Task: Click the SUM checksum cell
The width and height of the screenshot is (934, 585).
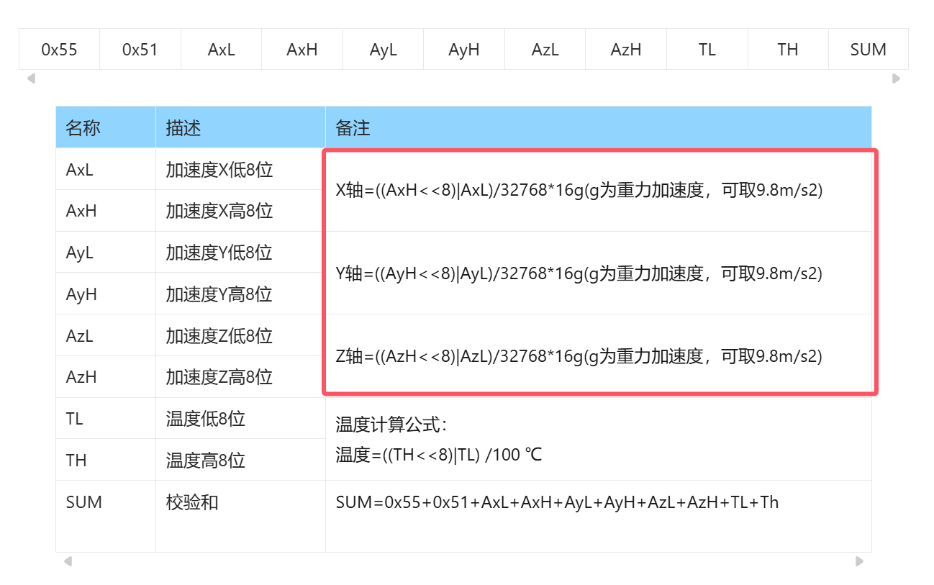Action: (x=869, y=49)
